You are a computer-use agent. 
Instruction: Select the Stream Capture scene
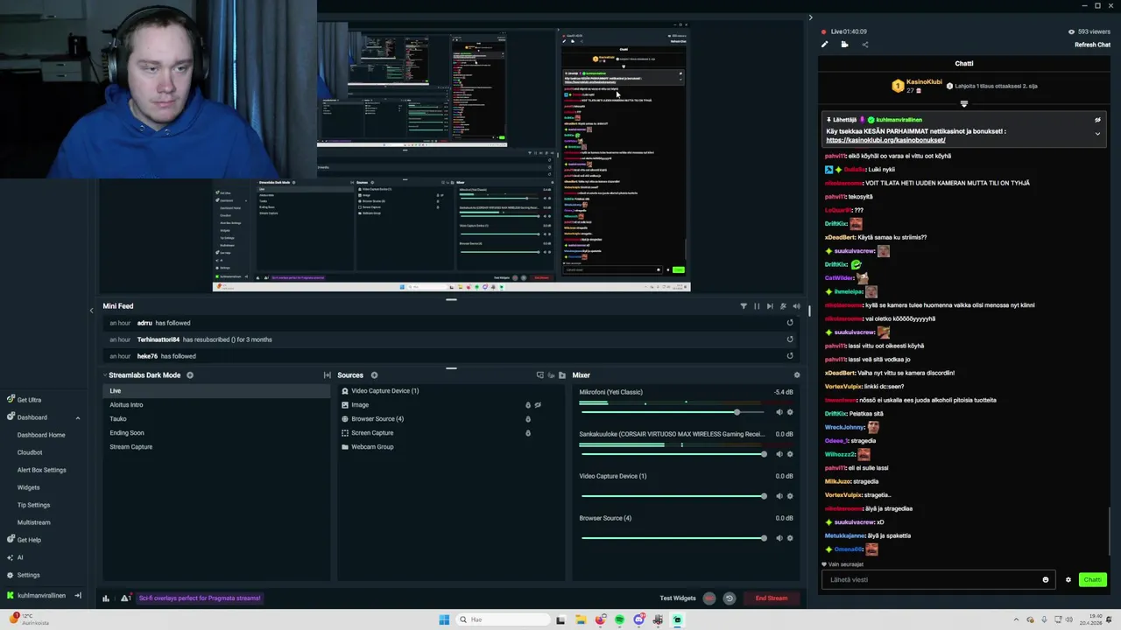[x=216, y=447]
